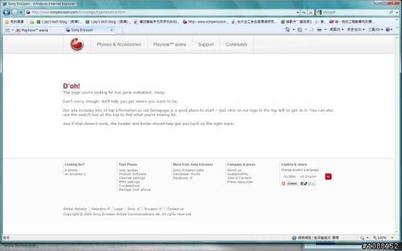Open a new blank tab
The image size is (402, 251).
(119, 30)
